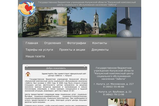Open the Наша газета page
This screenshot has width=159, height=106.
(35, 56)
